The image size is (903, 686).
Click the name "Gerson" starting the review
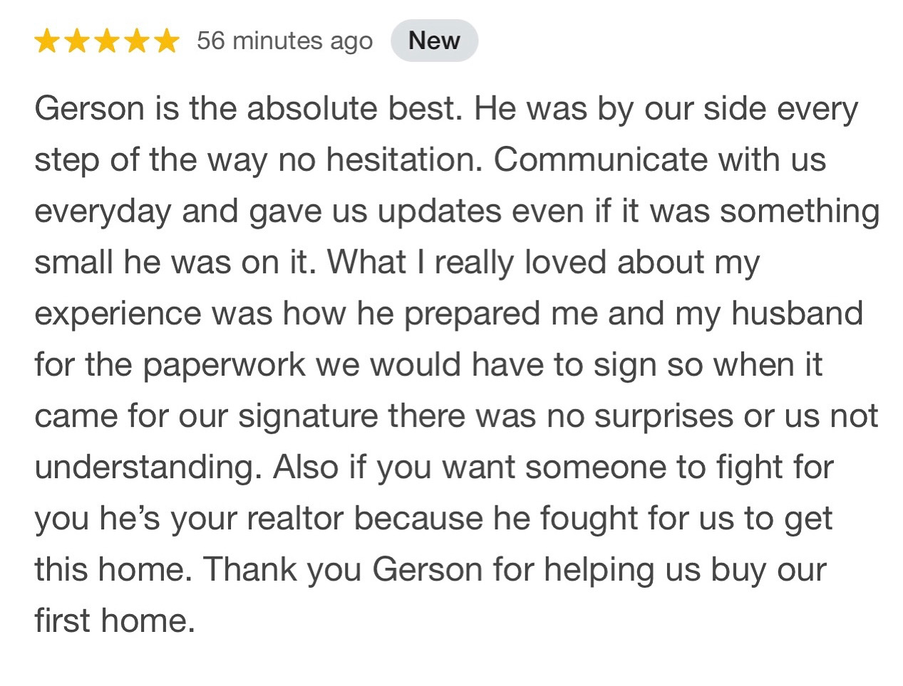tap(89, 109)
